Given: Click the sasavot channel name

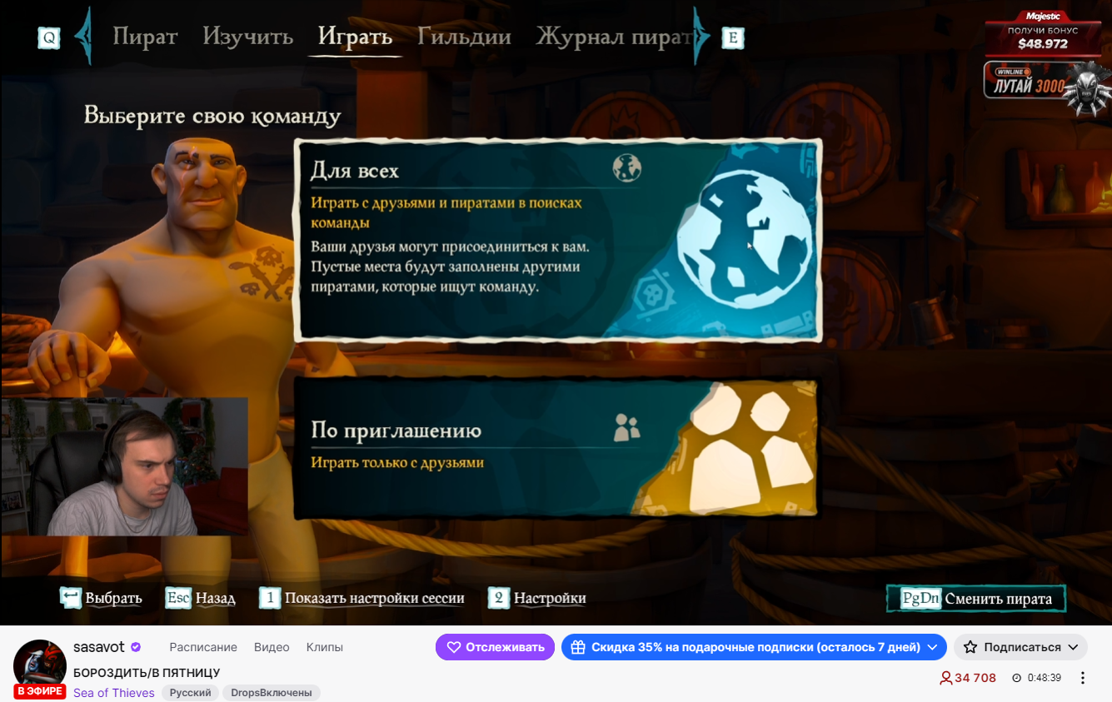Looking at the screenshot, I should (99, 647).
